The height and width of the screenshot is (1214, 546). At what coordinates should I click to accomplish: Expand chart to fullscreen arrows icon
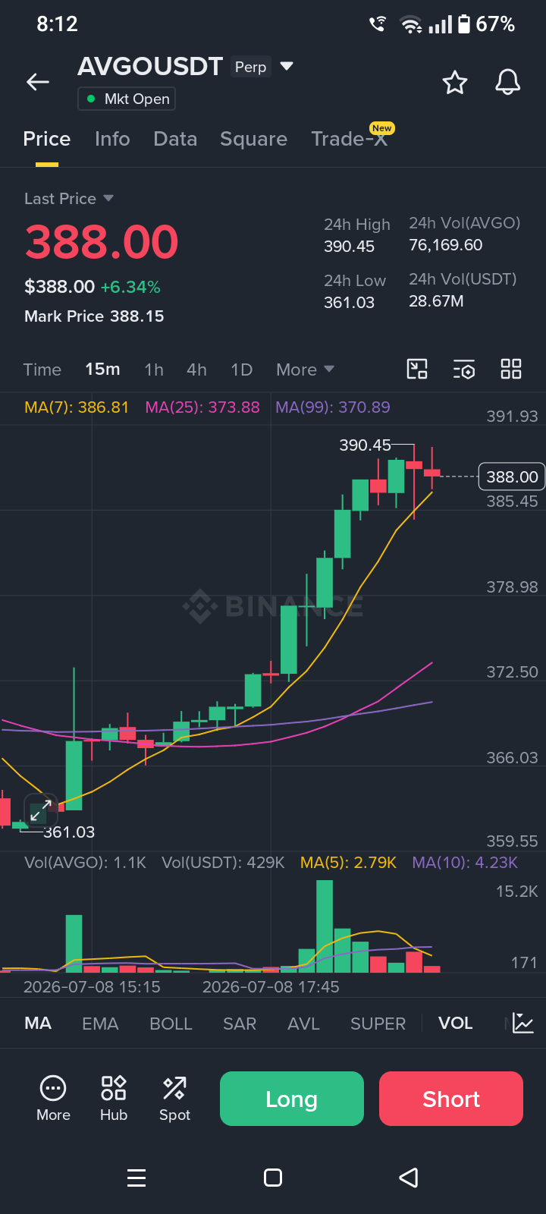coord(41,811)
